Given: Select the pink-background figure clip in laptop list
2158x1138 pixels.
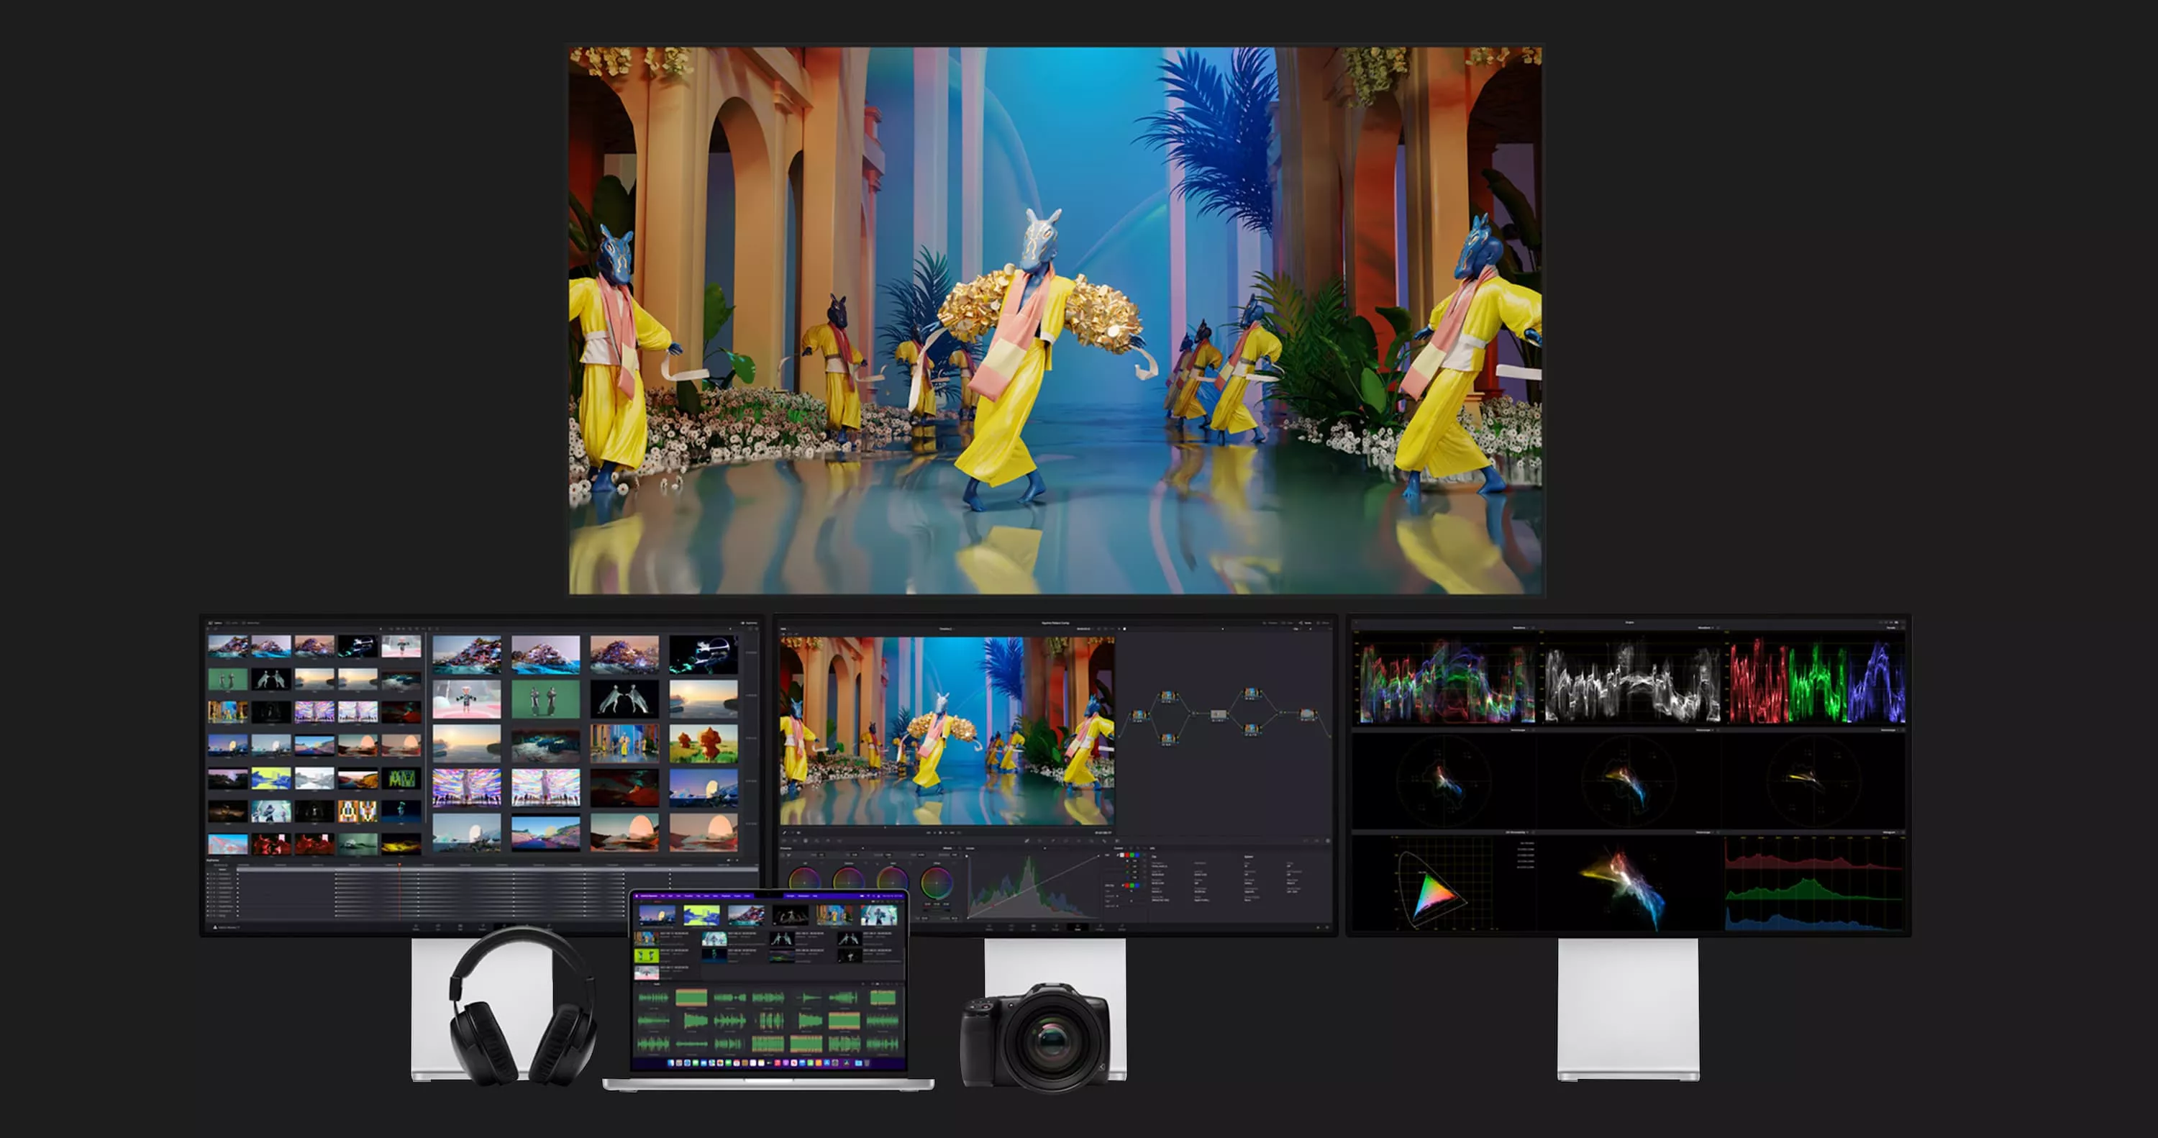Looking at the screenshot, I should pos(647,973).
